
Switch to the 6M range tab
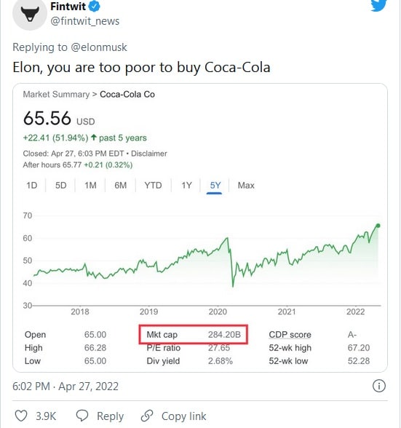click(120, 186)
